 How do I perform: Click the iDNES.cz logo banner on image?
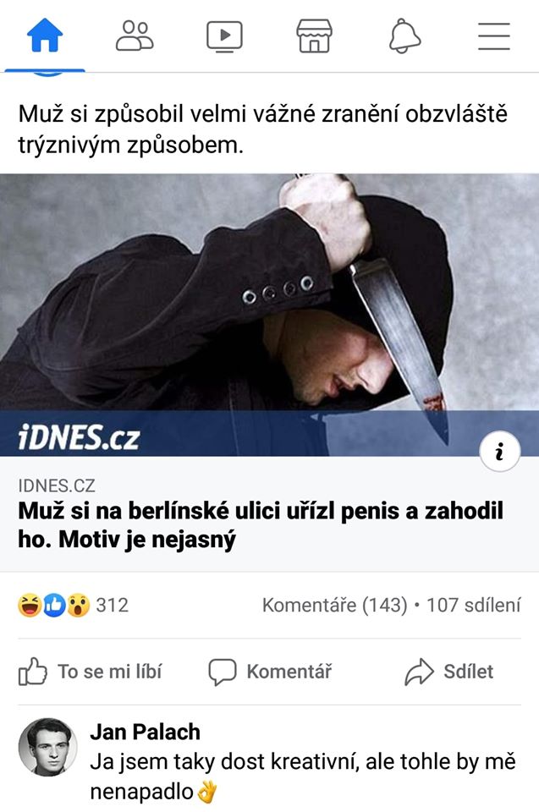click(x=79, y=437)
